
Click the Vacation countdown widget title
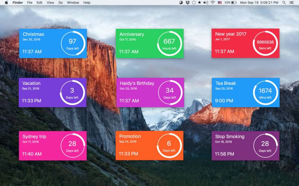[31, 83]
